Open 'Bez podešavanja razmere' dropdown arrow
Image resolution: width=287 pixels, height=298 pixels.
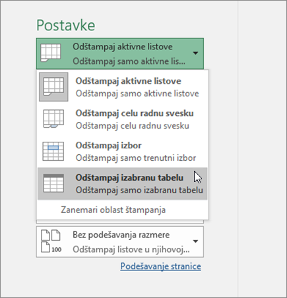(x=195, y=241)
